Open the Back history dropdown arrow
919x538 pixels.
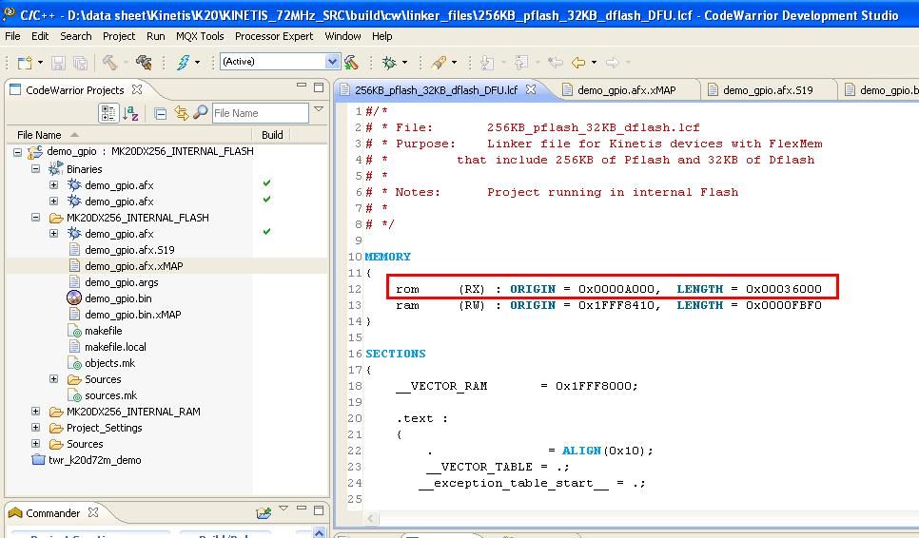[x=594, y=62]
